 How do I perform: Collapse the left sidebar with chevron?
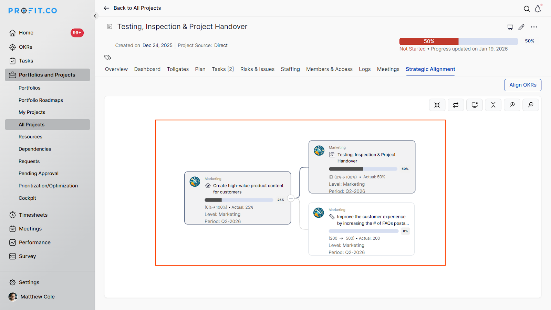coord(95,16)
